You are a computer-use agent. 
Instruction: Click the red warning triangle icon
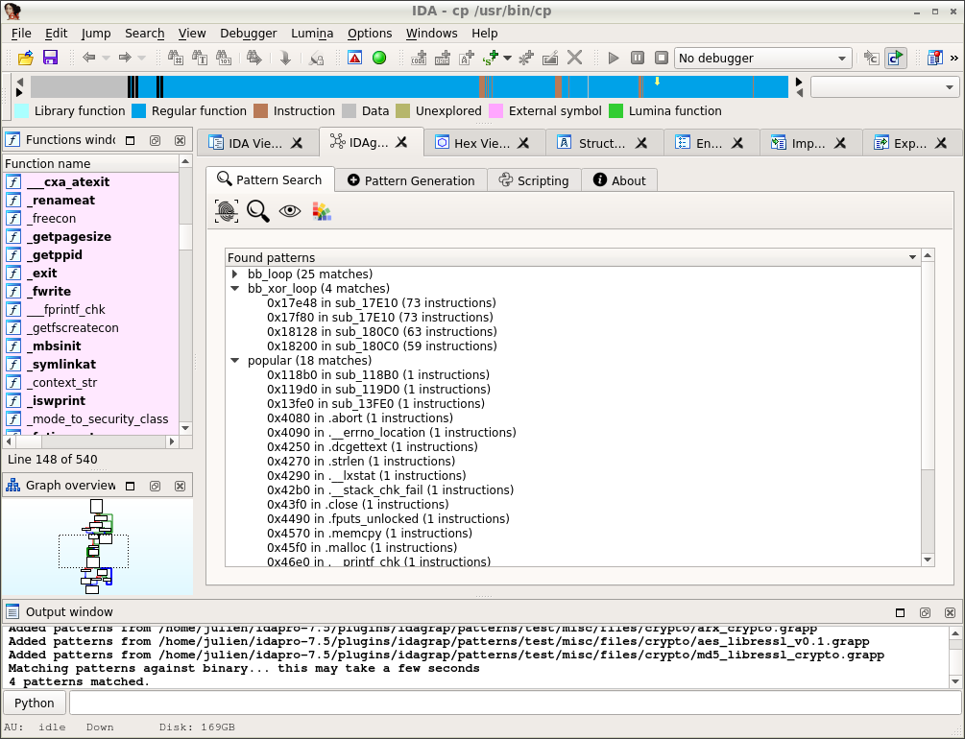pos(354,58)
